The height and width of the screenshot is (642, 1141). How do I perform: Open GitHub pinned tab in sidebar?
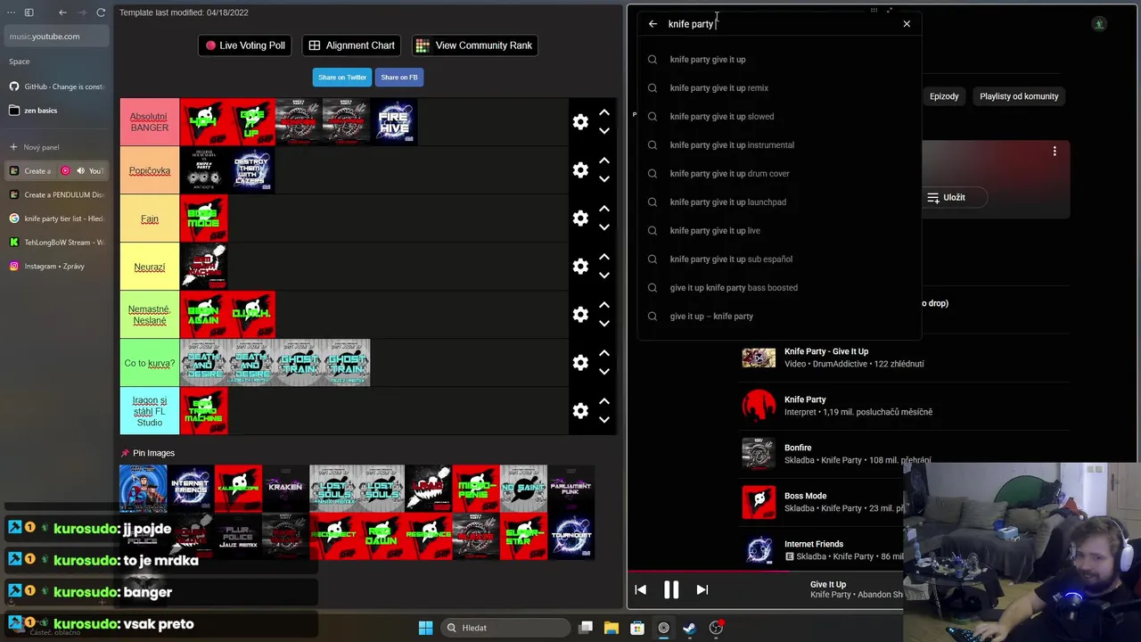[x=57, y=86]
